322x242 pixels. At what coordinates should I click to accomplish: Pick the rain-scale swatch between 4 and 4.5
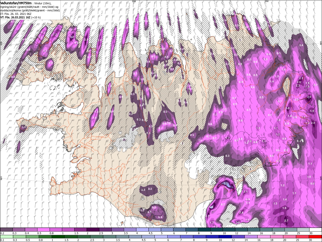point(135,237)
